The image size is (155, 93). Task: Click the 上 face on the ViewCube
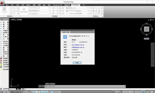[x=146, y=29]
